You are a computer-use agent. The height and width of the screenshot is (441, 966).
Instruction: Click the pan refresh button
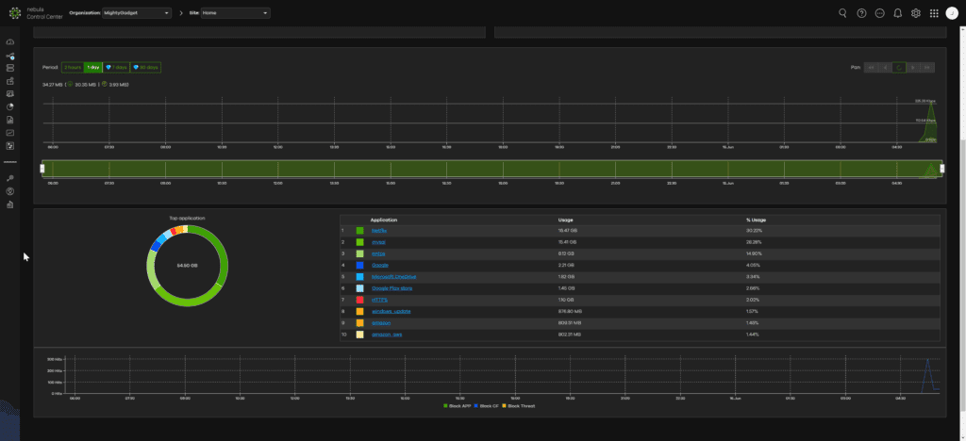[x=900, y=67]
